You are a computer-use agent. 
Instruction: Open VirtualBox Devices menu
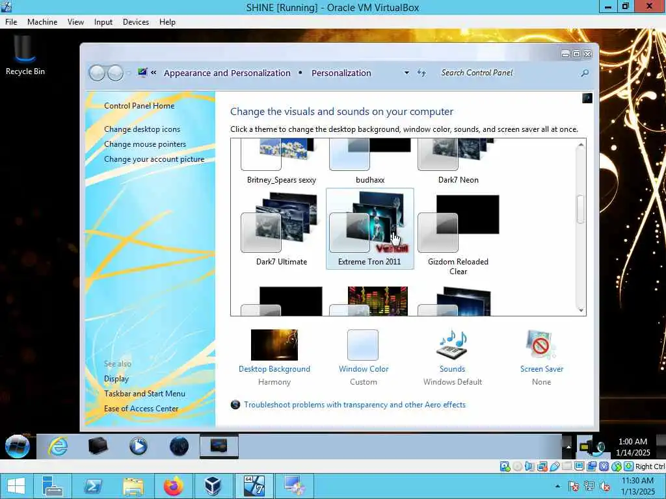[x=136, y=22]
